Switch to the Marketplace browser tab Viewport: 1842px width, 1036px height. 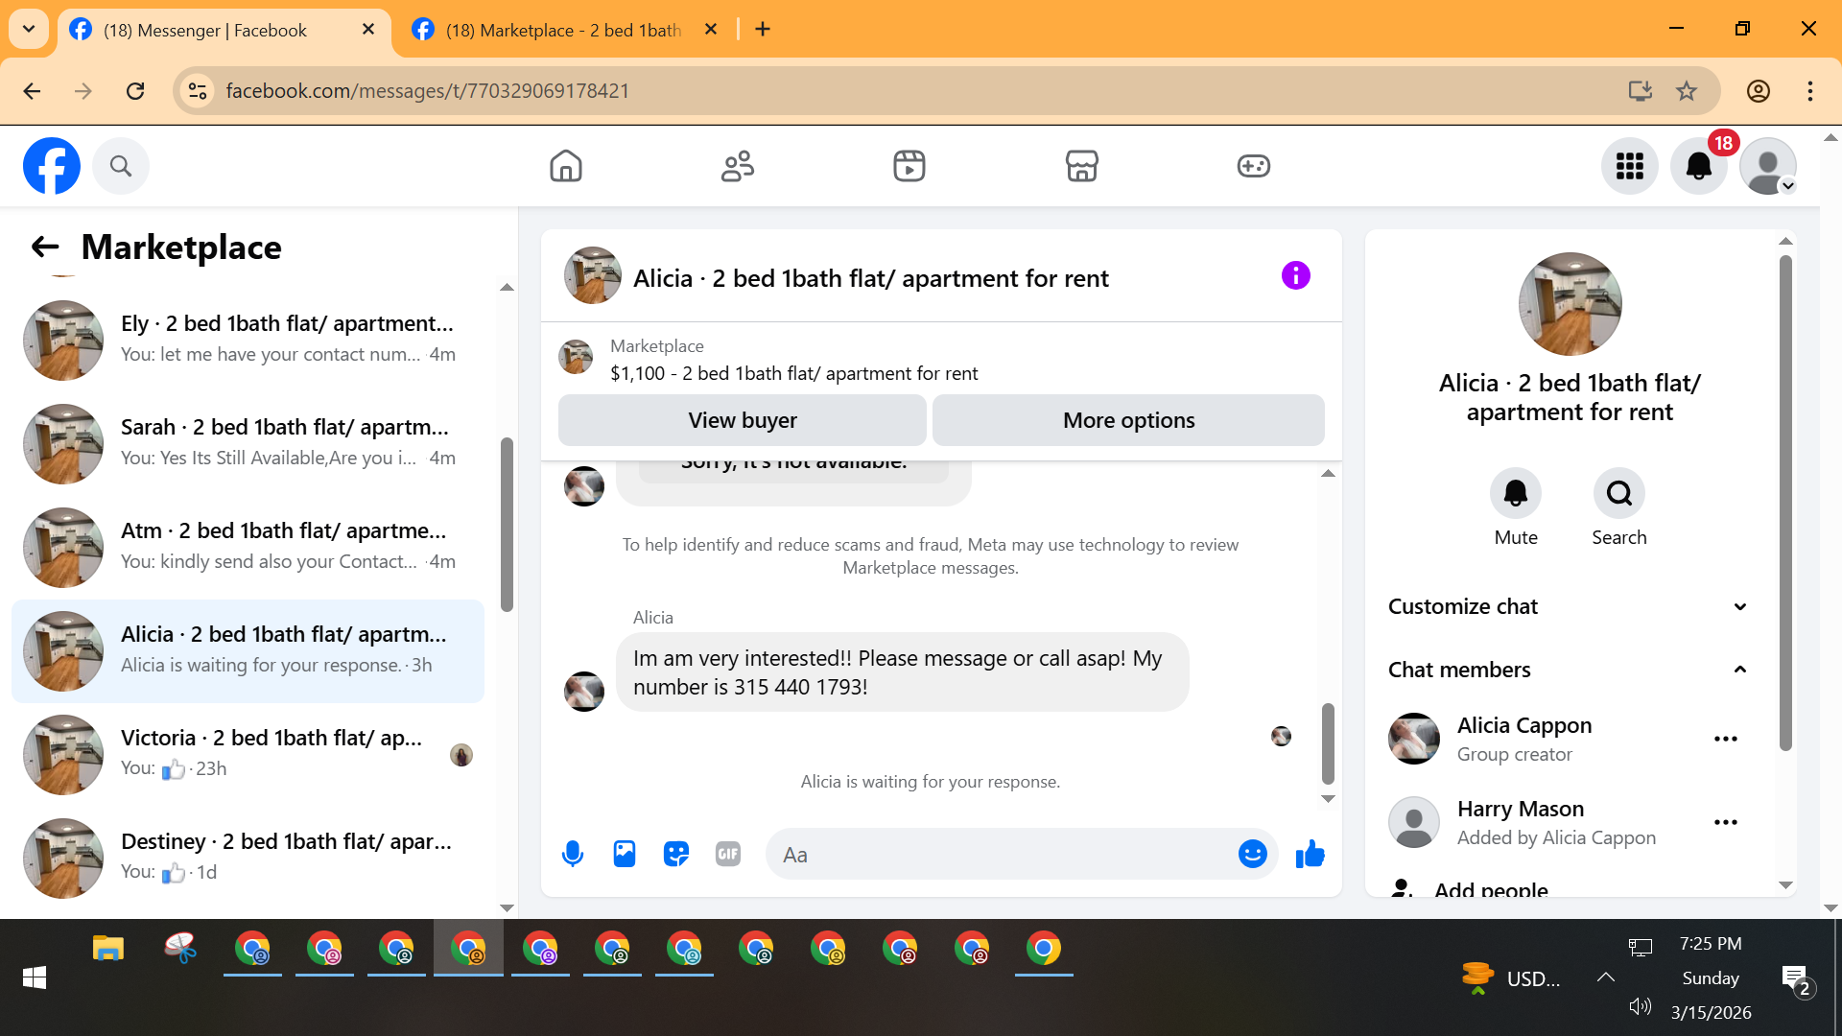(x=564, y=30)
